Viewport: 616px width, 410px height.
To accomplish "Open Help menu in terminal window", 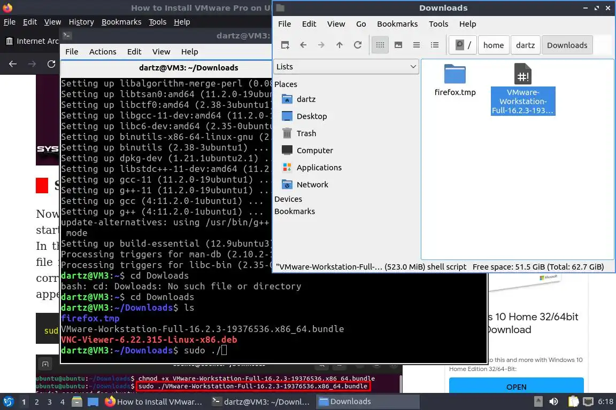I will click(189, 52).
